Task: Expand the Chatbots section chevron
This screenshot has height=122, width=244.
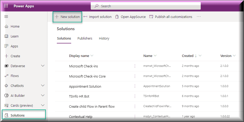Action: click(43, 86)
